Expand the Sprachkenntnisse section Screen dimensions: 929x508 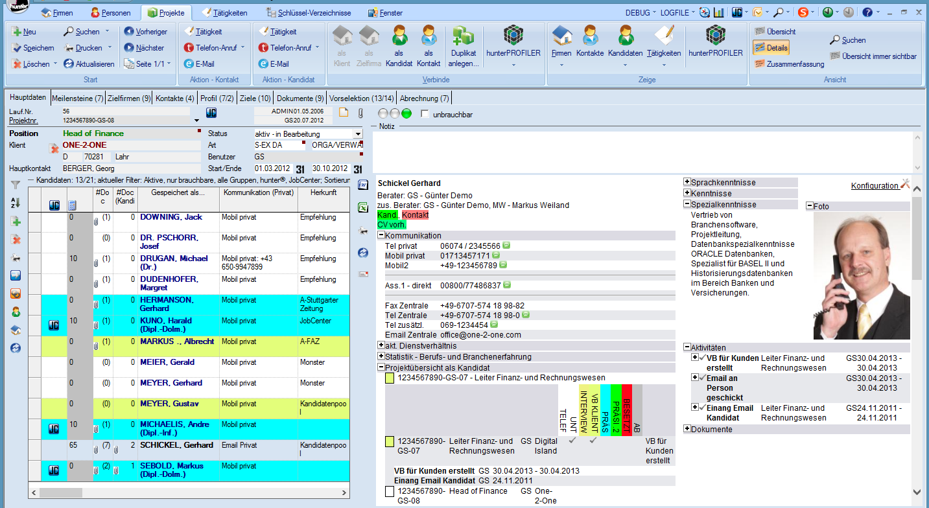pyautogui.click(x=687, y=183)
